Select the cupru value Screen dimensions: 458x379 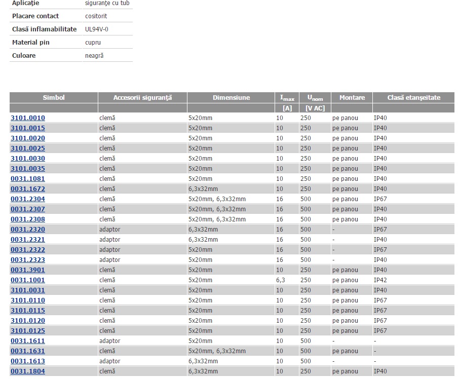point(93,43)
